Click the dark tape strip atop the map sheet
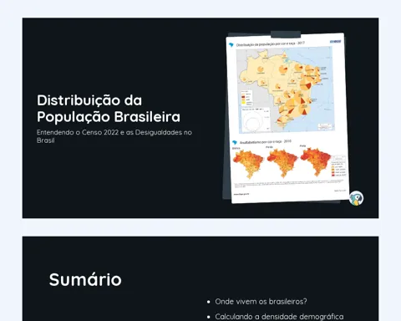 pos(286,34)
